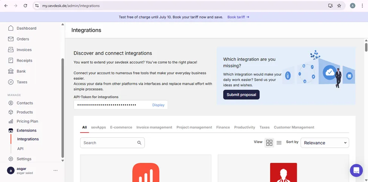The height and width of the screenshot is (182, 368).
Task: Select the Finance tab
Action: coord(223,127)
